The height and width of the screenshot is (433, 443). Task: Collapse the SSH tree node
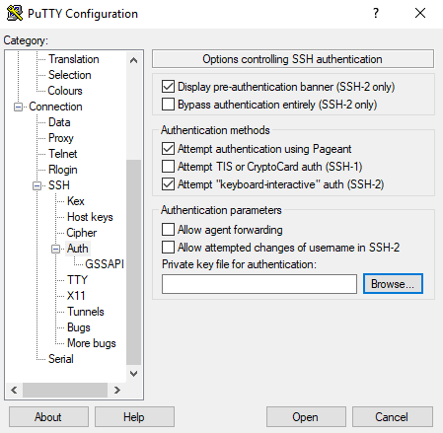pyautogui.click(x=37, y=185)
